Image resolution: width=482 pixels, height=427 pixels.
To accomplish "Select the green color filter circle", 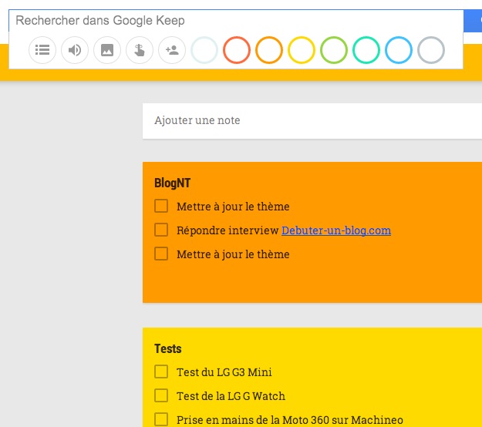I will tap(334, 51).
